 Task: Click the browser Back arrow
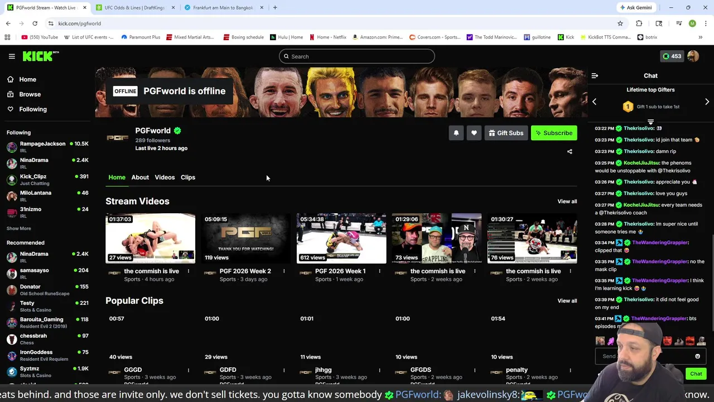point(8,23)
